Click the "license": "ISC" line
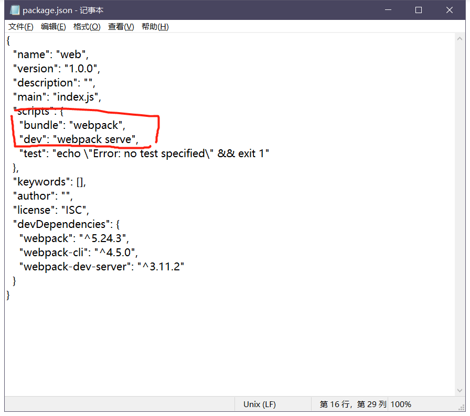This screenshot has height=416, width=470. (51, 210)
